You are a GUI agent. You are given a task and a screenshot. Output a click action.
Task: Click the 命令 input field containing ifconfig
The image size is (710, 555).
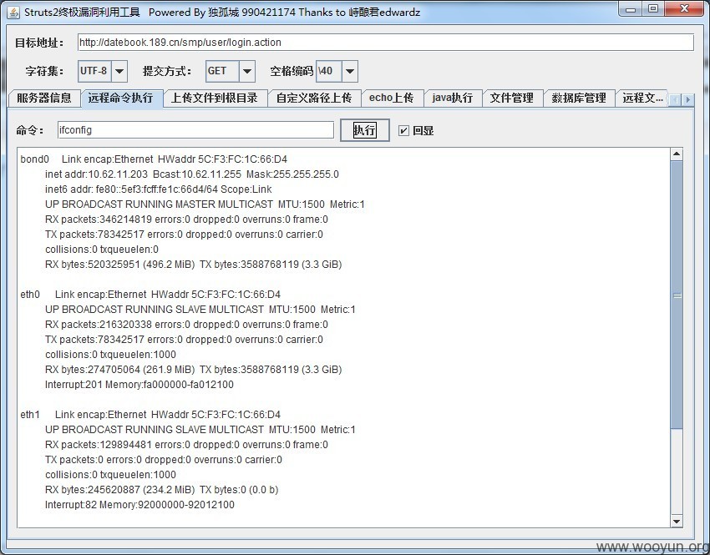point(195,130)
